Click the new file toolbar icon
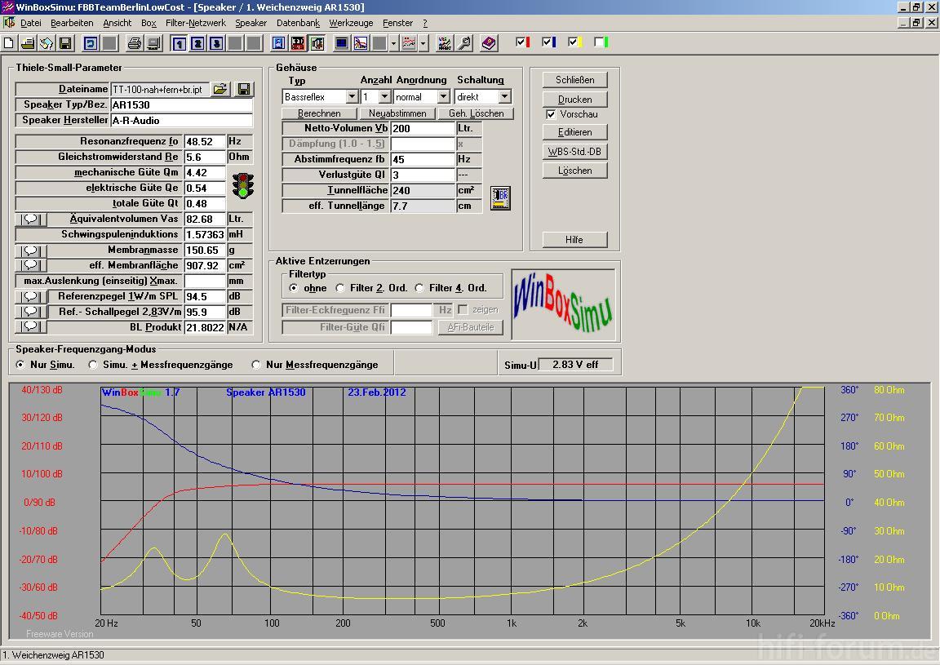940x665 pixels. (9, 43)
